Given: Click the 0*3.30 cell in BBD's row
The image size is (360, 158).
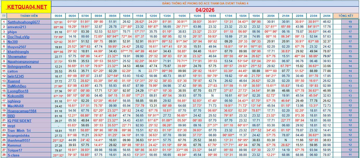Looking at the screenshot, I should click(x=299, y=116).
